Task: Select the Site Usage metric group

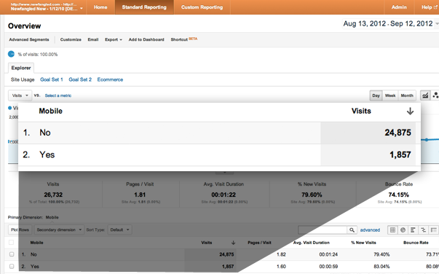Action: tap(23, 79)
